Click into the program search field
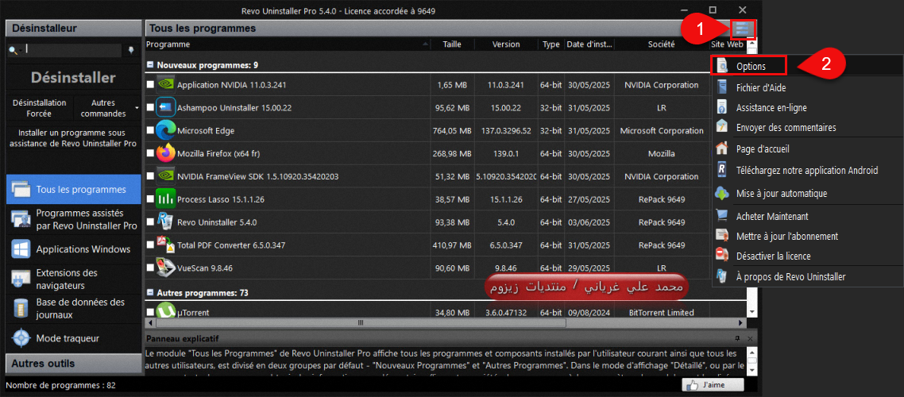 [x=71, y=51]
